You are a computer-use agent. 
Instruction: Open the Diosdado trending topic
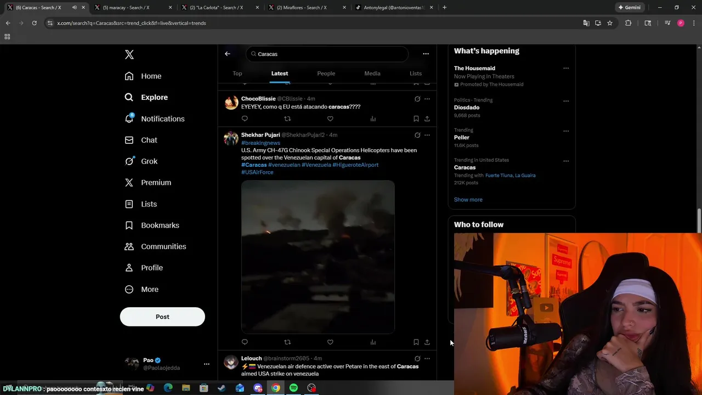click(x=467, y=108)
